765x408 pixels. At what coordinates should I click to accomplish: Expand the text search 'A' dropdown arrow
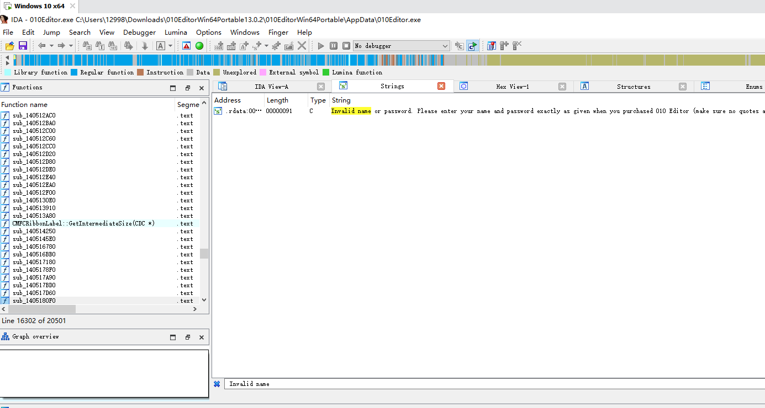pos(170,46)
